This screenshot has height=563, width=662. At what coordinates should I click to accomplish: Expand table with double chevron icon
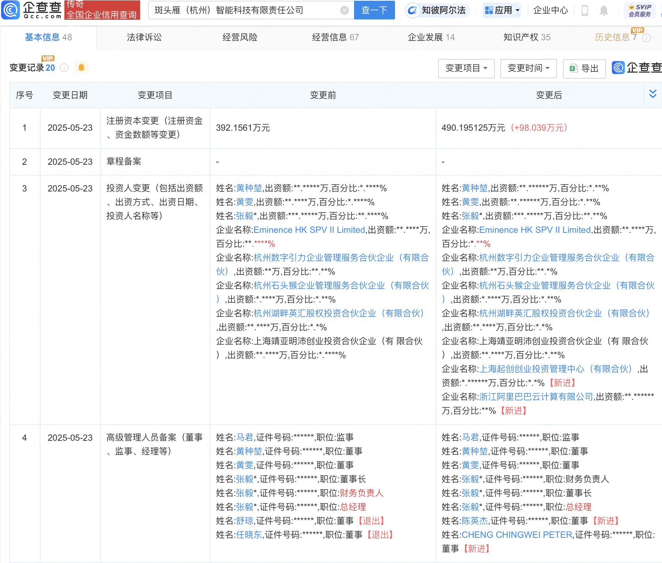(x=653, y=94)
